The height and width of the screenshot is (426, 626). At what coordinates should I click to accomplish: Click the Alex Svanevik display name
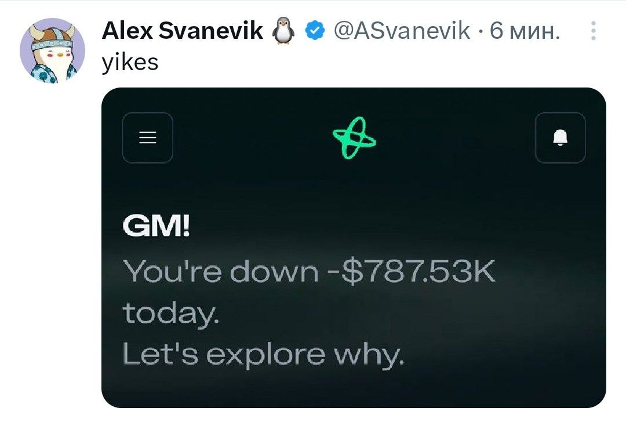182,30
